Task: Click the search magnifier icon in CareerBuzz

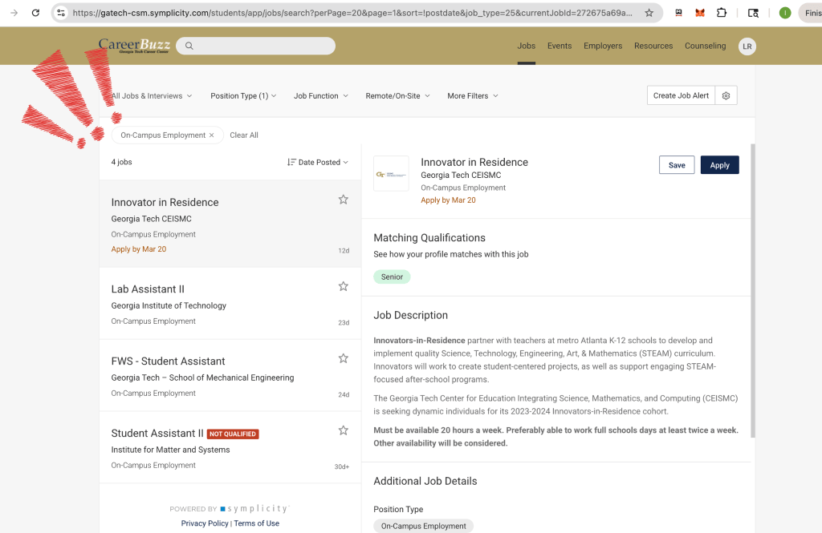Action: tap(189, 46)
